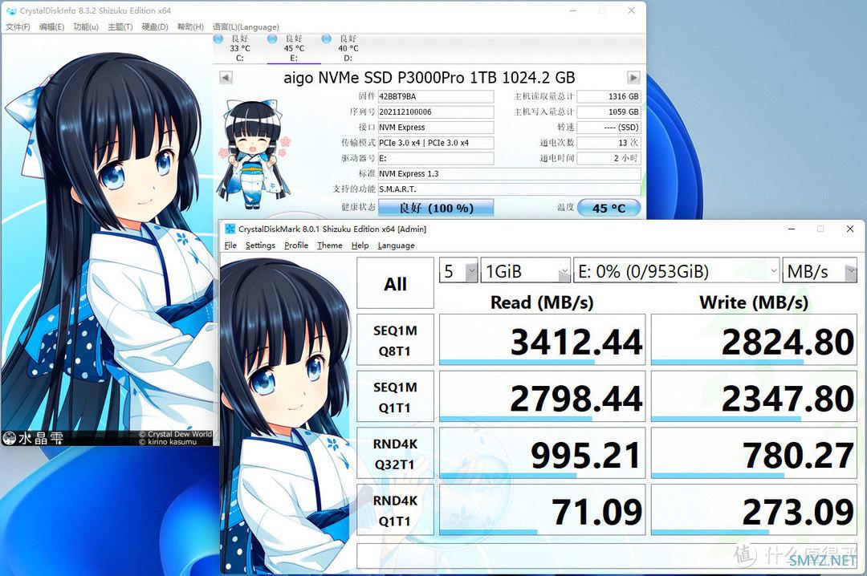Open the 主题(T) menu in CrystalDiskInfo
Screen dimensions: 867x576
pyautogui.click(x=120, y=26)
